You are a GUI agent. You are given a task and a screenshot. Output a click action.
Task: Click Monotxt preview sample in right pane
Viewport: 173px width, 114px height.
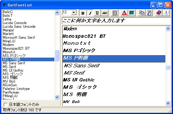coord(77,43)
